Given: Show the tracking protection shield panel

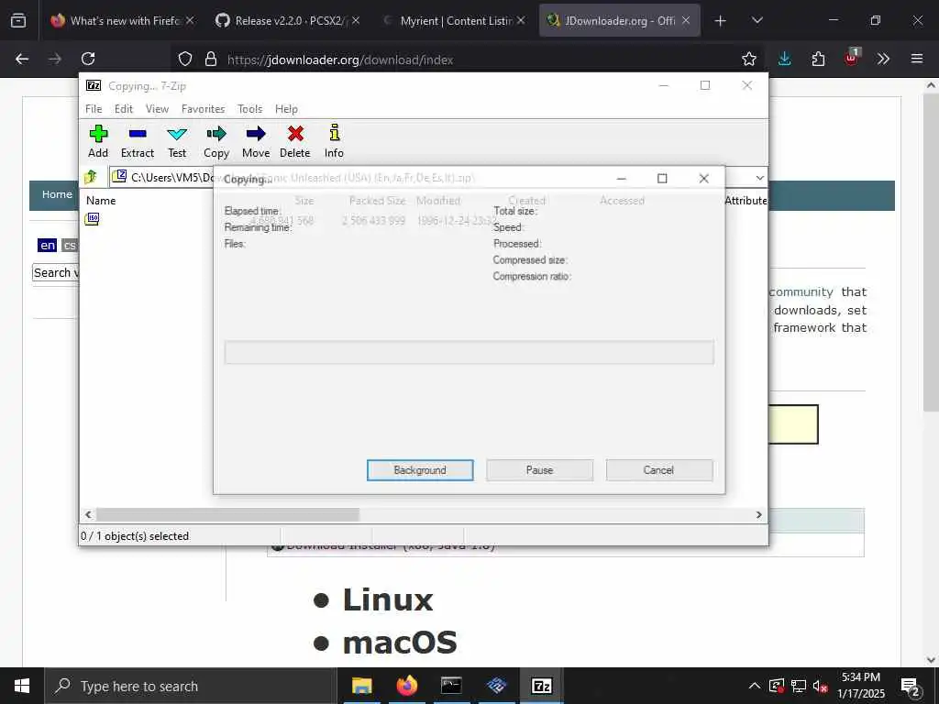Looking at the screenshot, I should pyautogui.click(x=185, y=59).
